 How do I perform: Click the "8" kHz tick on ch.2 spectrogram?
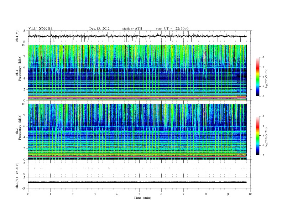[25, 115]
